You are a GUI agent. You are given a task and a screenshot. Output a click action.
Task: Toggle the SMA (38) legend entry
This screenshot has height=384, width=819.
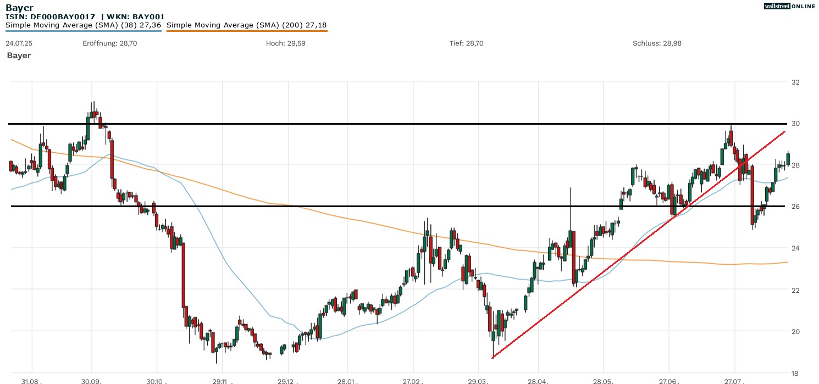coord(83,25)
